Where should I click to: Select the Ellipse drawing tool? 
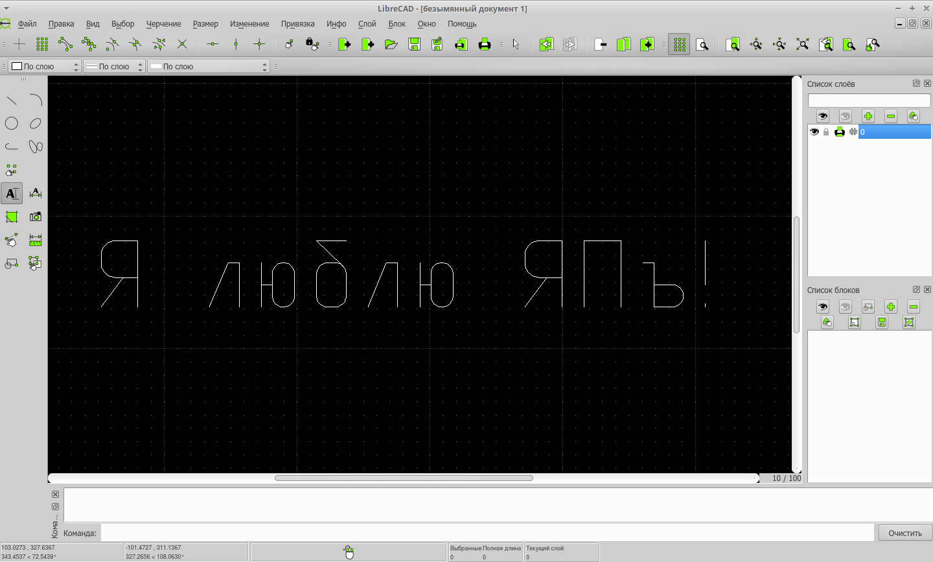[36, 123]
